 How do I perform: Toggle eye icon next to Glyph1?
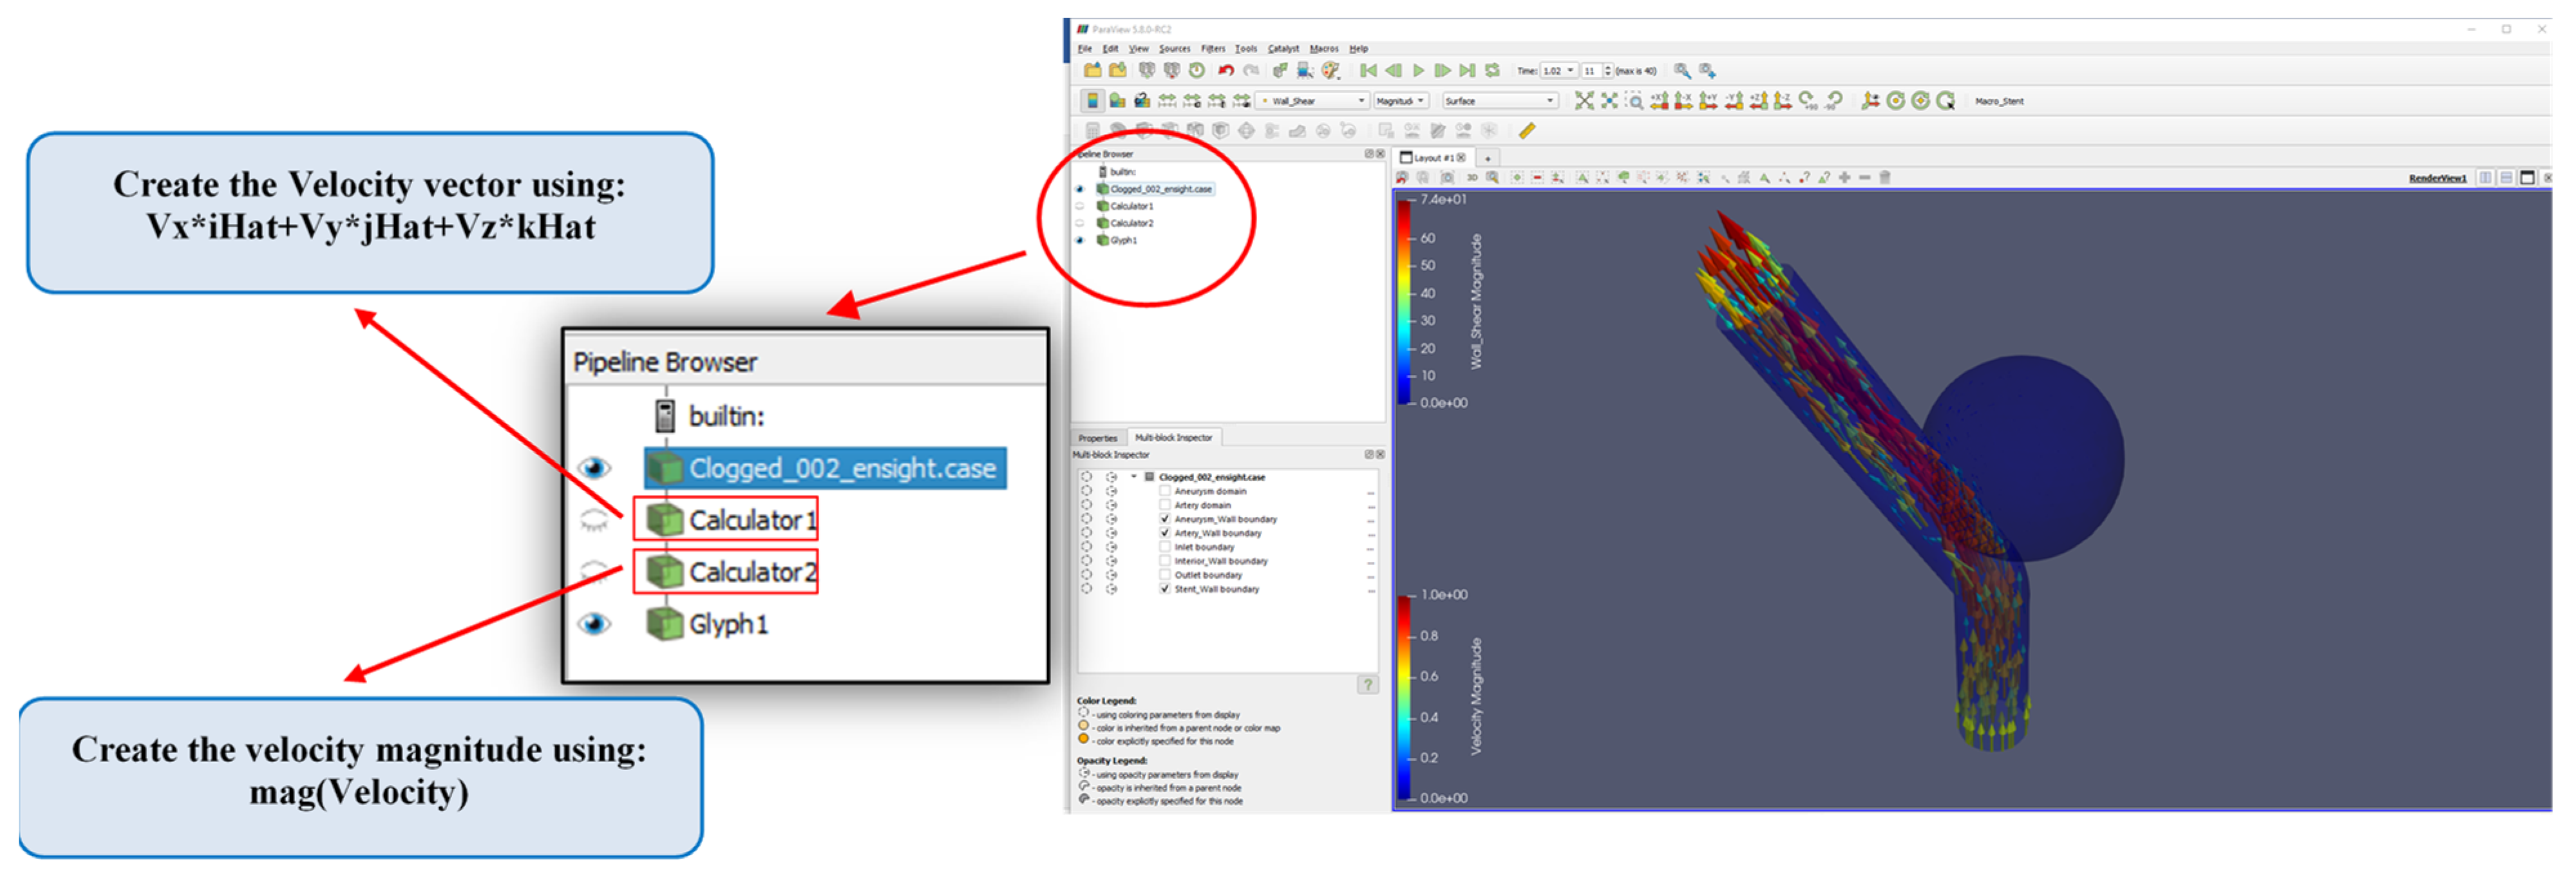[x=1080, y=241]
